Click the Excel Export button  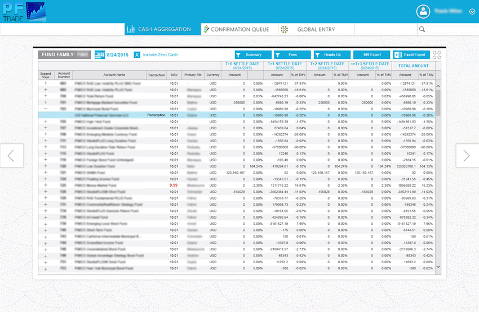[x=411, y=55]
